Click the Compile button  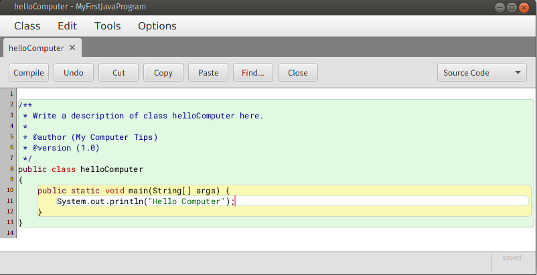coord(29,73)
